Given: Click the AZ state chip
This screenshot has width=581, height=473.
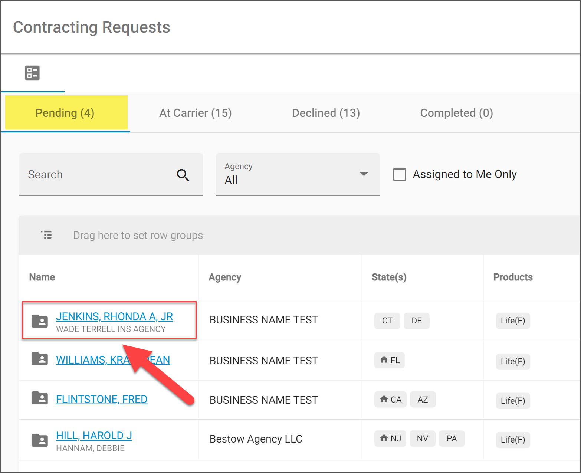Looking at the screenshot, I should (x=423, y=400).
